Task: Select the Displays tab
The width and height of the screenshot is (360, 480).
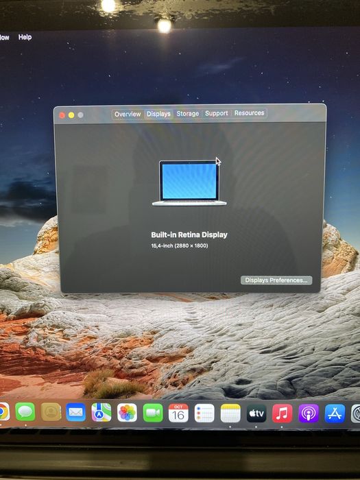Action: [x=158, y=114]
